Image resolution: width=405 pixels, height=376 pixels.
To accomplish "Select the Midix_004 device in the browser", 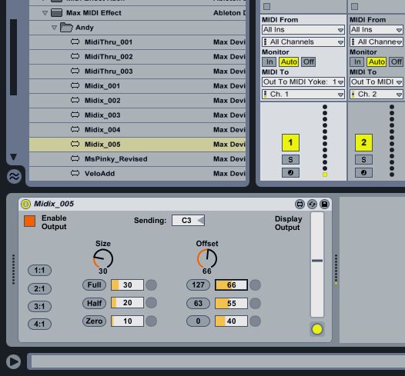I will (137, 130).
